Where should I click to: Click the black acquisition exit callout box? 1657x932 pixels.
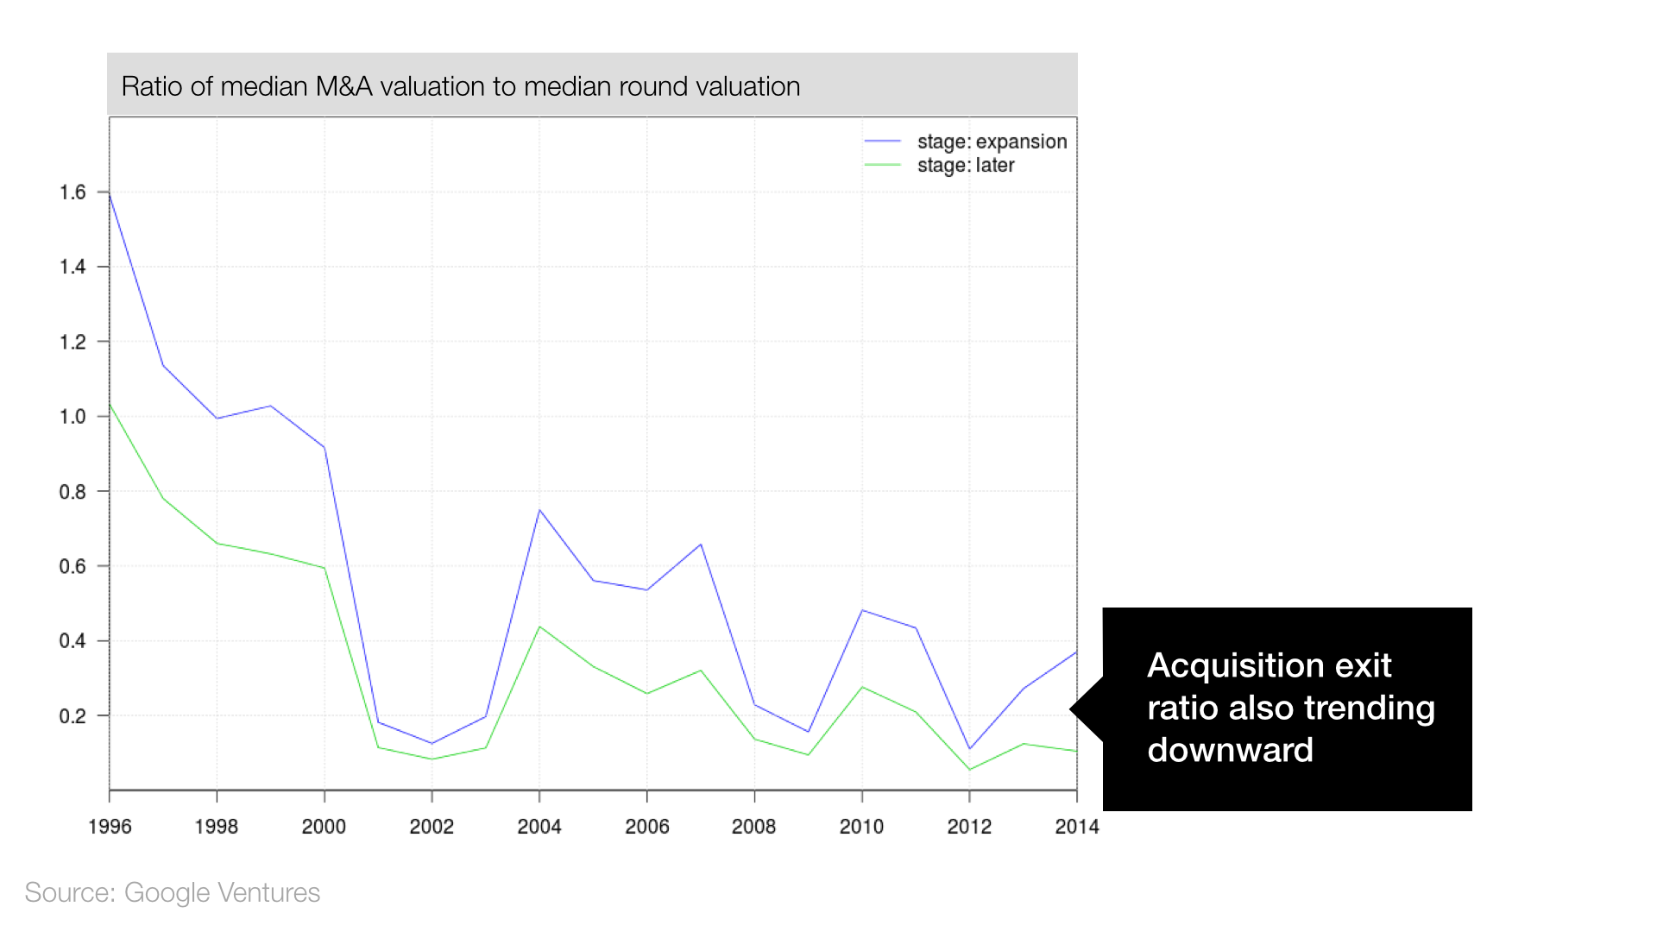point(1287,708)
